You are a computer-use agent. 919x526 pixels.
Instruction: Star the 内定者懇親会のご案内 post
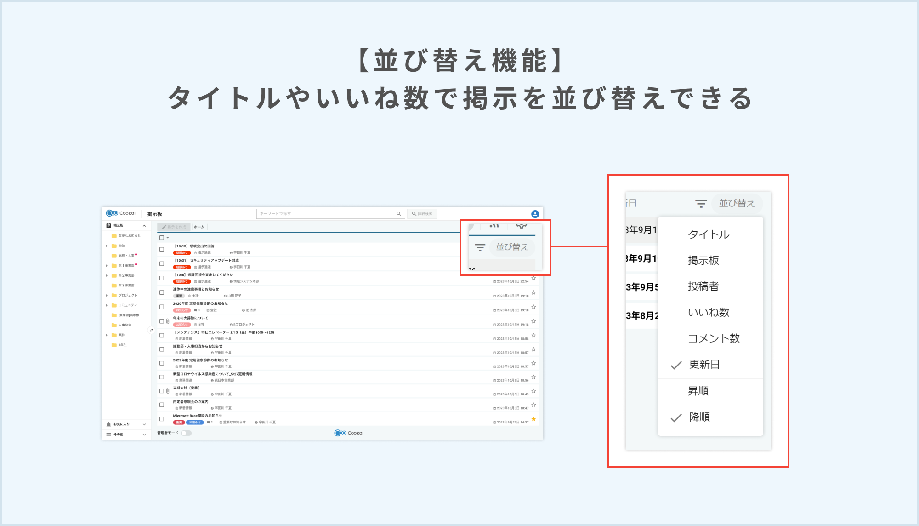click(533, 405)
